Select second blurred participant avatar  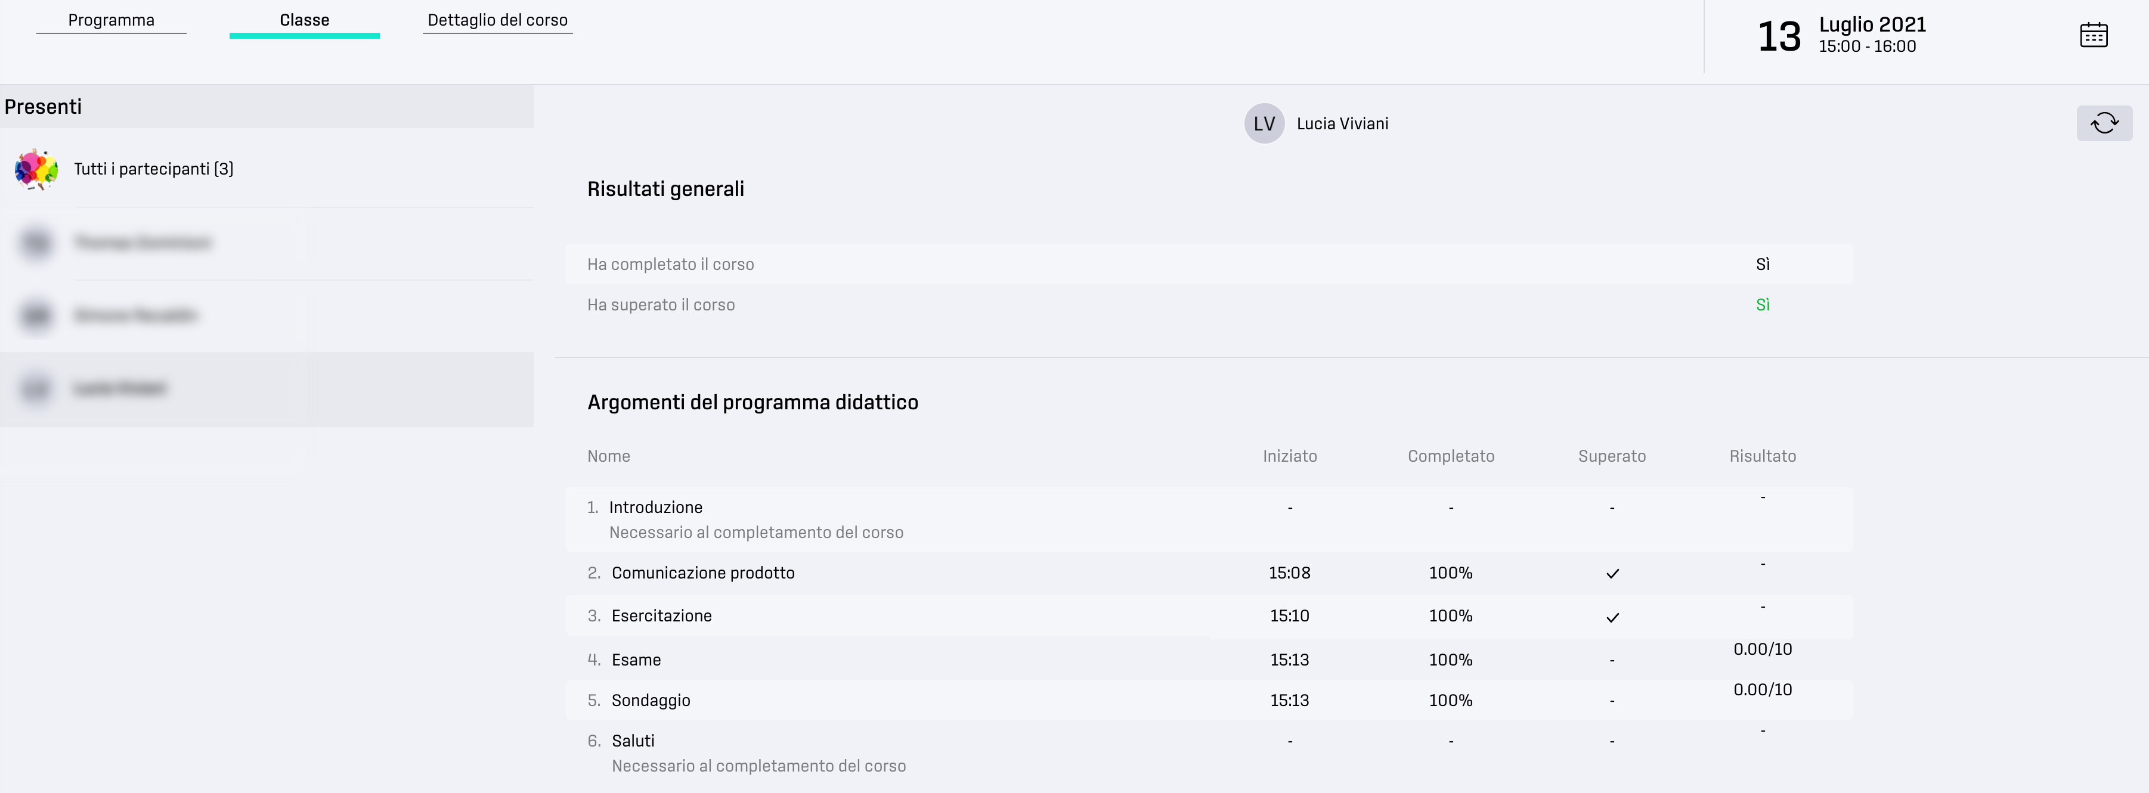tap(37, 315)
